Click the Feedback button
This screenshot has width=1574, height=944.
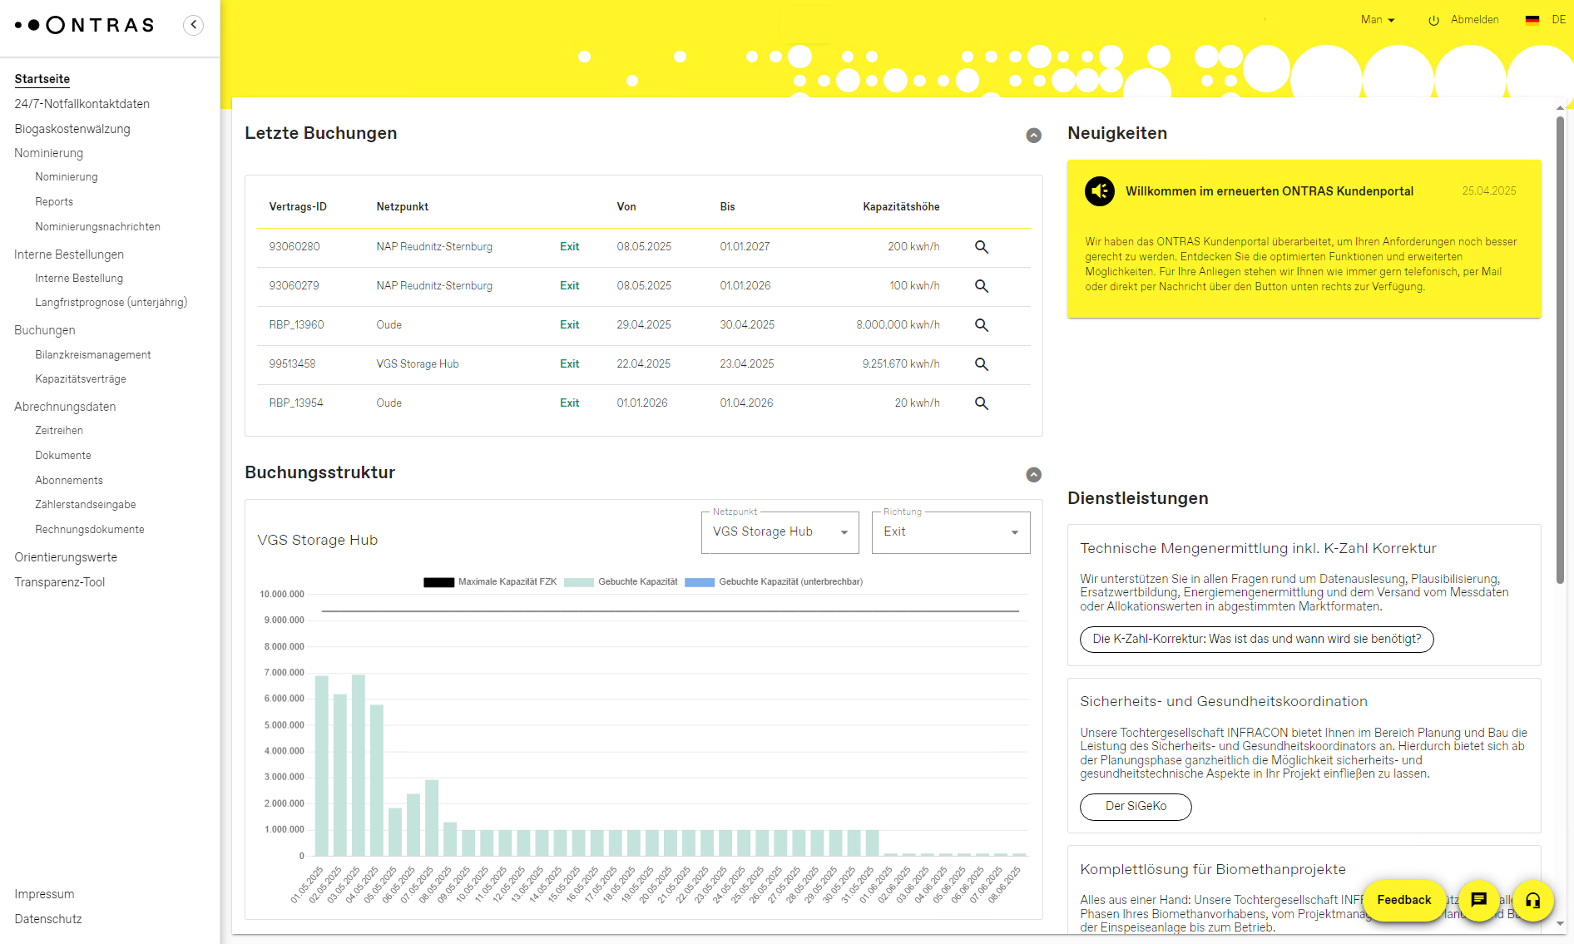tap(1404, 900)
